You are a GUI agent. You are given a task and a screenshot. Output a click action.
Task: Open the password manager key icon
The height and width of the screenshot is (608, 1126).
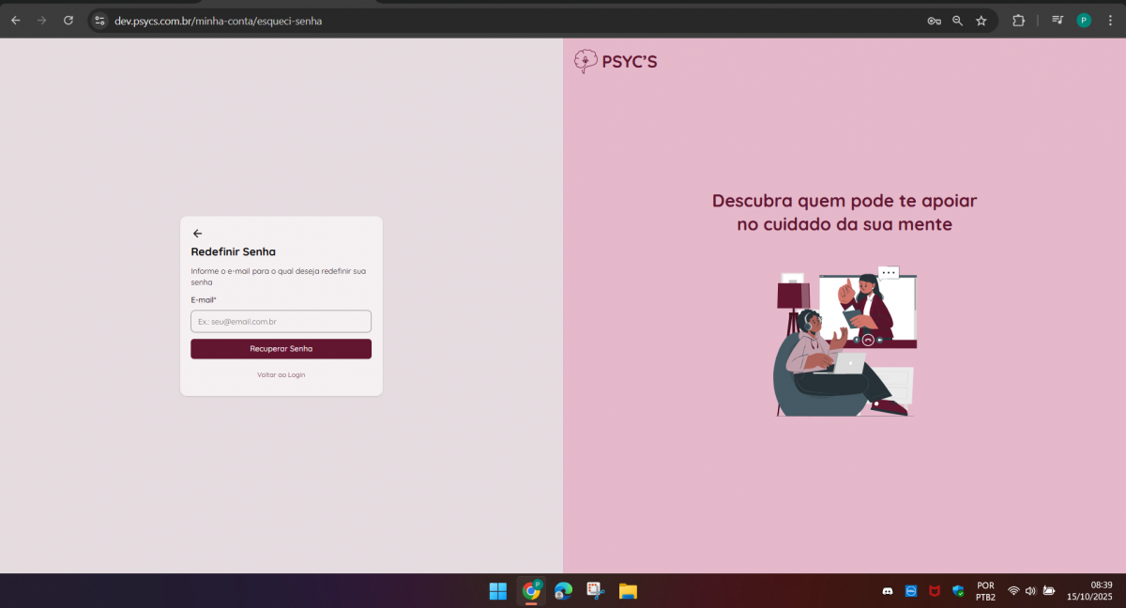point(934,21)
